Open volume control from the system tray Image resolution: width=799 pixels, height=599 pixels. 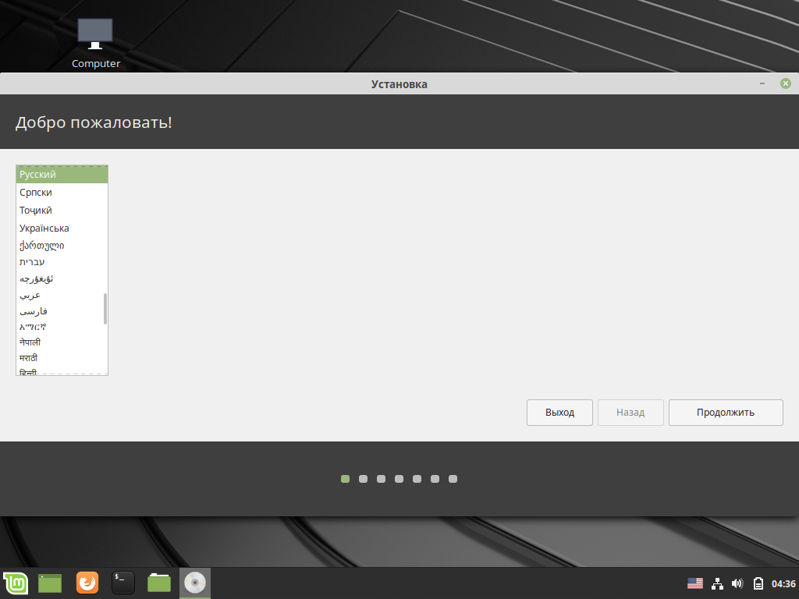click(x=737, y=583)
